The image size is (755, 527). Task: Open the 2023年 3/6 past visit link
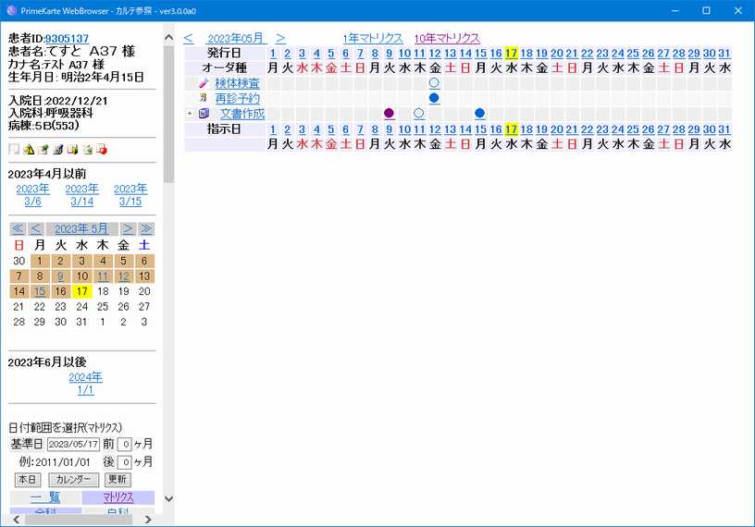coord(32,195)
